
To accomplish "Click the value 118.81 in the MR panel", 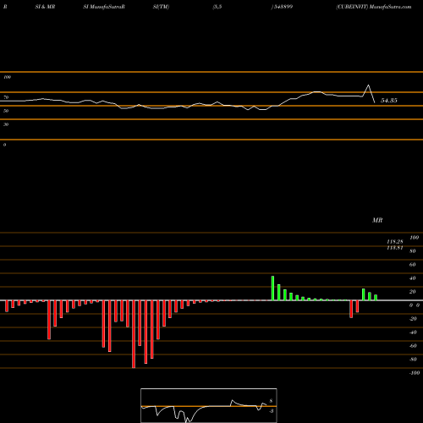I will (395, 248).
